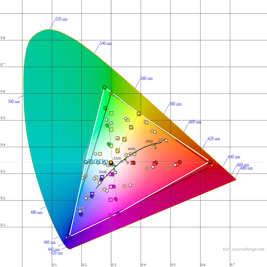Click the 4000 color temperature label
The image size is (267, 267).
point(131,149)
